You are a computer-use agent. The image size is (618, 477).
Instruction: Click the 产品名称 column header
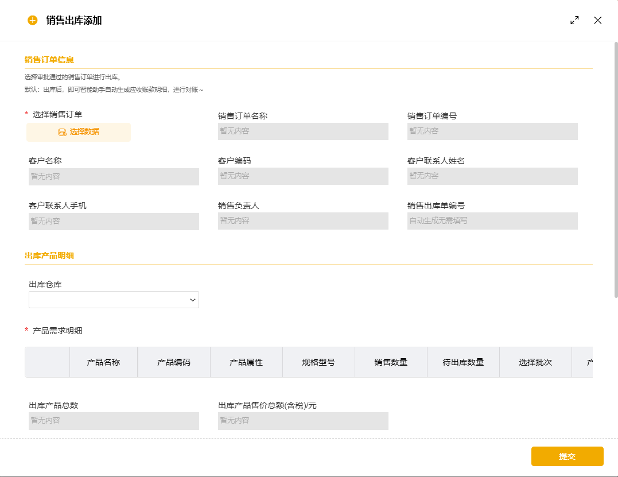(103, 362)
